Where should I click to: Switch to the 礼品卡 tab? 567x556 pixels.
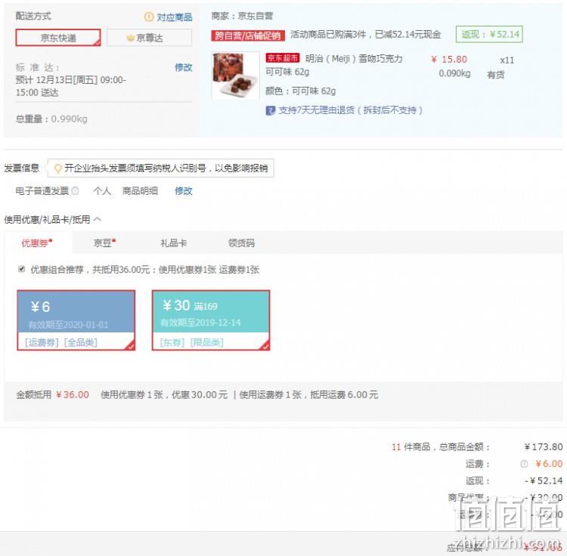174,242
